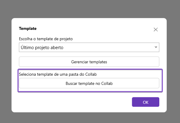Click the 'Gerenciar templates' button
The width and height of the screenshot is (180, 123).
[x=89, y=62]
